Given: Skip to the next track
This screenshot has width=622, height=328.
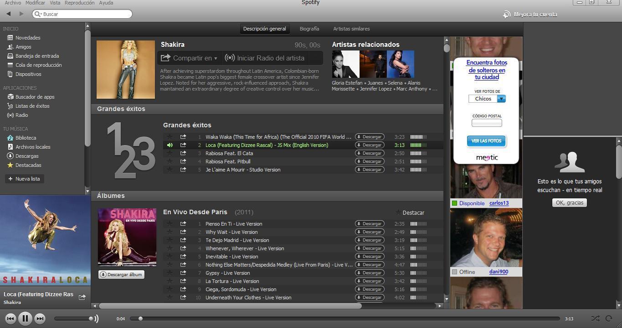Looking at the screenshot, I should coord(40,318).
